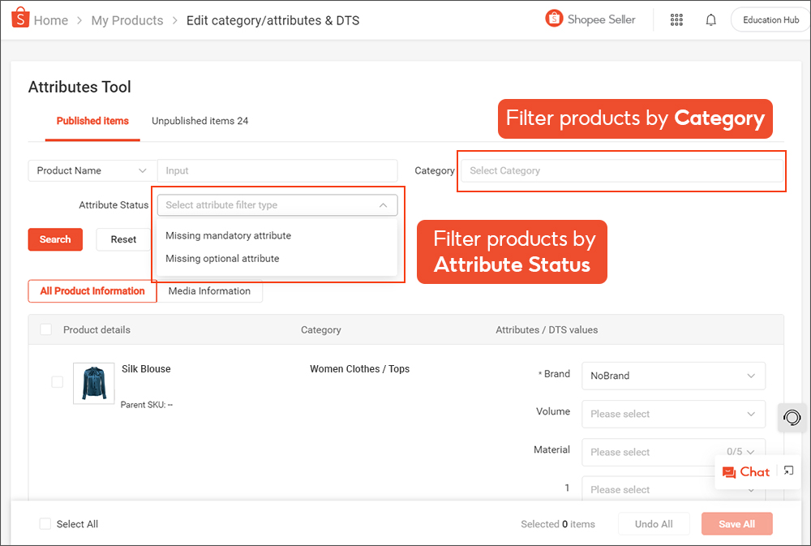
Task: Collapse the attribute filter list via its chevron
Action: pos(384,205)
